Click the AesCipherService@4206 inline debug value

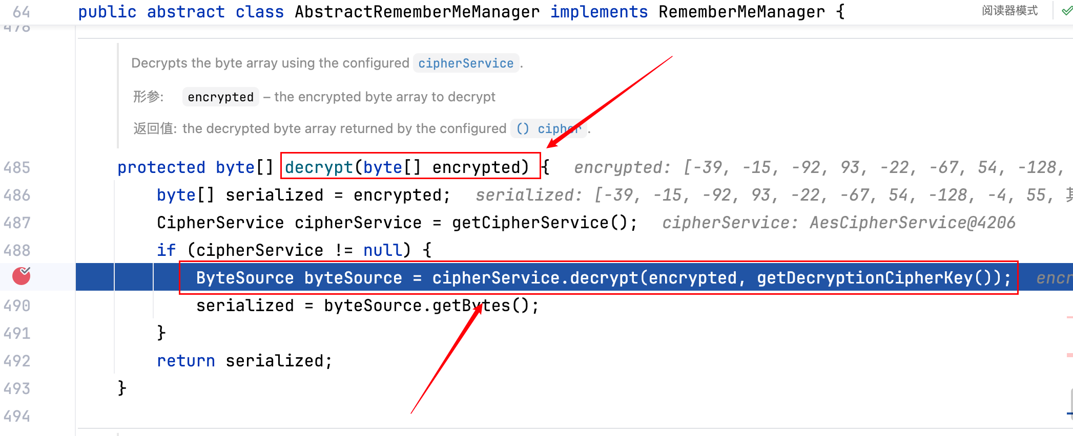912,223
